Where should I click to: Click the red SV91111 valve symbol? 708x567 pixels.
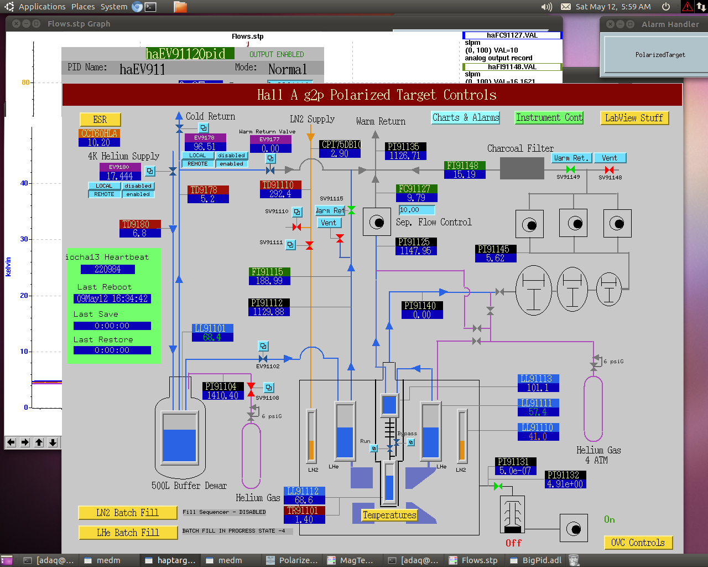pyautogui.click(x=309, y=245)
